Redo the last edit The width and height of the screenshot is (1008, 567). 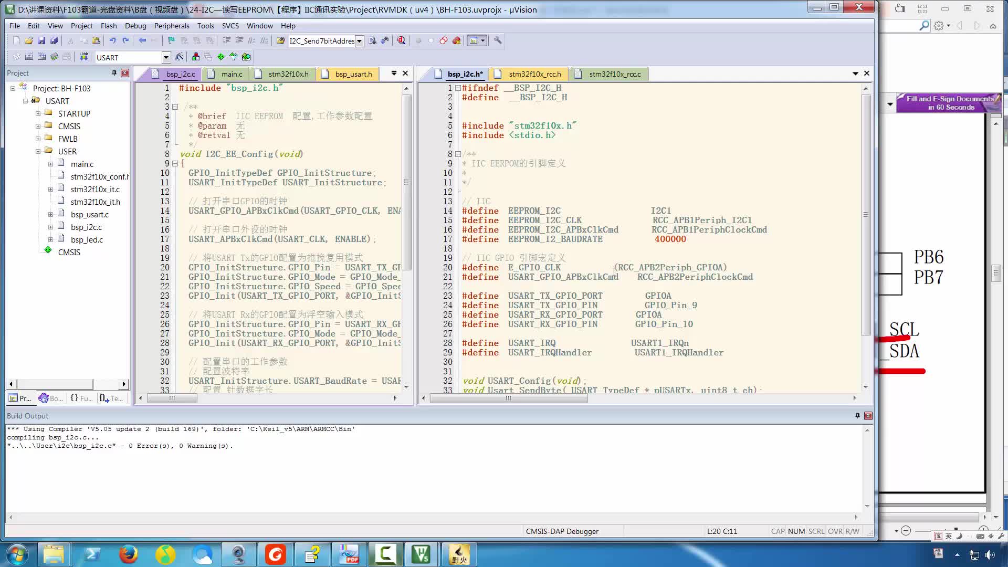click(x=125, y=40)
